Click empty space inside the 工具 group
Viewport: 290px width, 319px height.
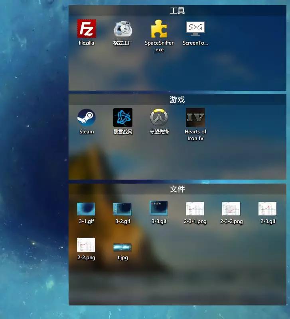coord(239,68)
